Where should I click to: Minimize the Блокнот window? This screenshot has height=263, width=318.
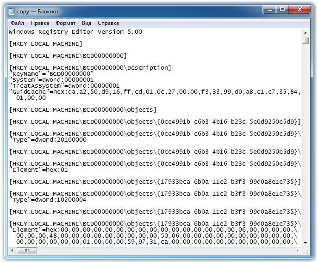point(270,10)
